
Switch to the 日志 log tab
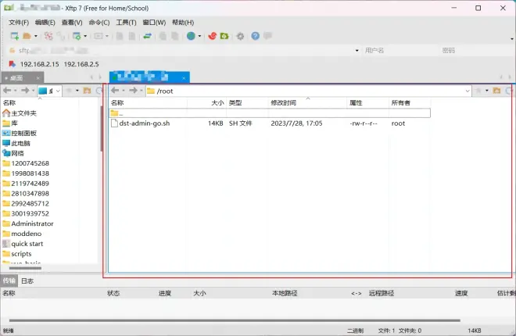pyautogui.click(x=27, y=281)
